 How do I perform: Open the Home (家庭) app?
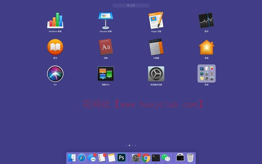[x=206, y=47]
